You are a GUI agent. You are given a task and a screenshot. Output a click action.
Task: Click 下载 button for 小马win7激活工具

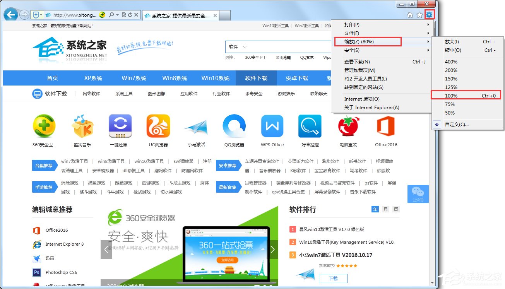[x=333, y=278]
